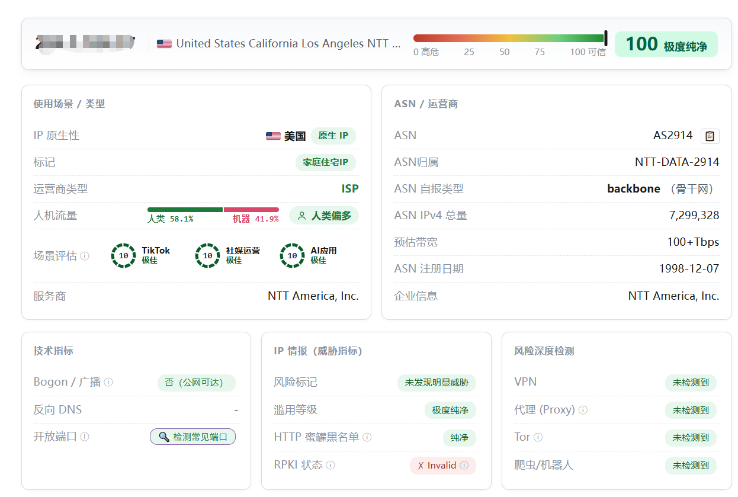Click the 未发现明显威胁 risk badge
The height and width of the screenshot is (497, 738).
coord(437,383)
